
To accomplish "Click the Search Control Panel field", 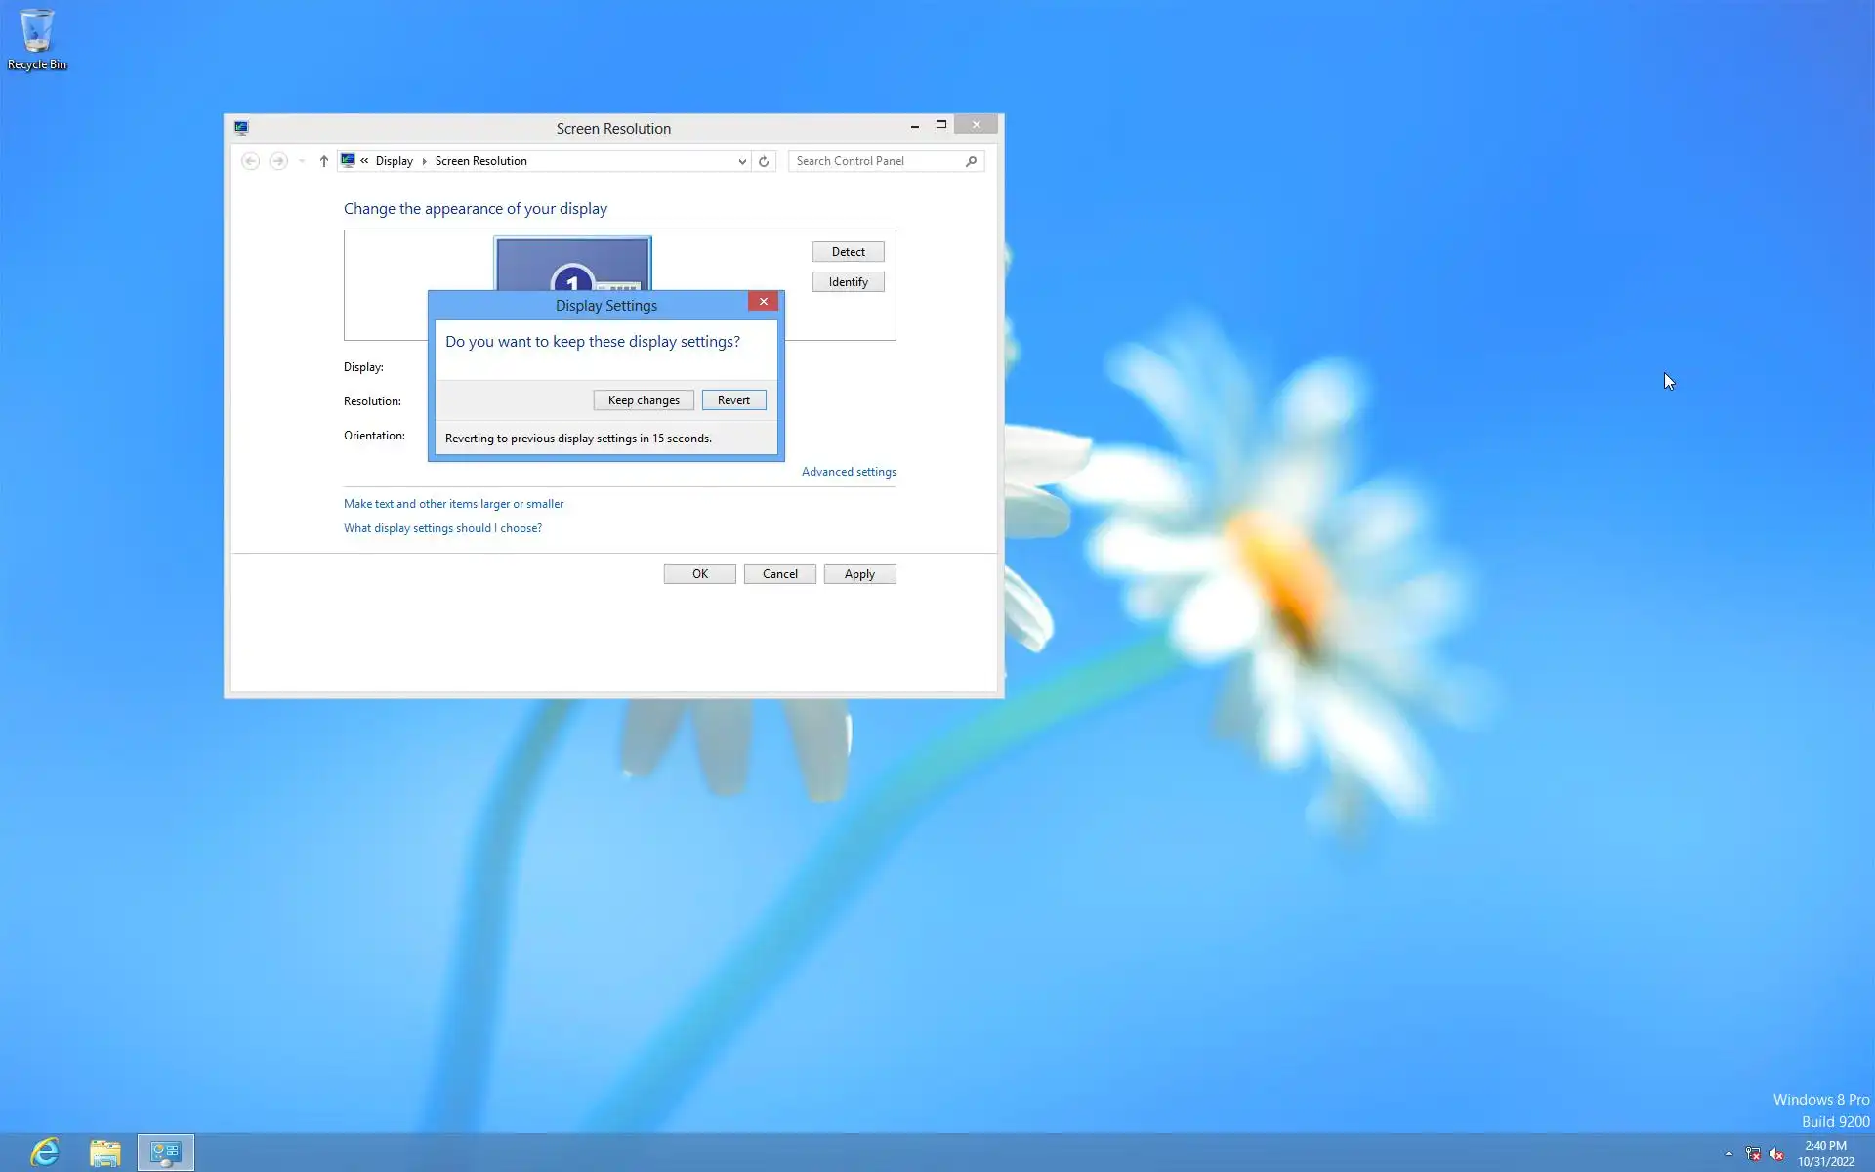I will (x=874, y=161).
